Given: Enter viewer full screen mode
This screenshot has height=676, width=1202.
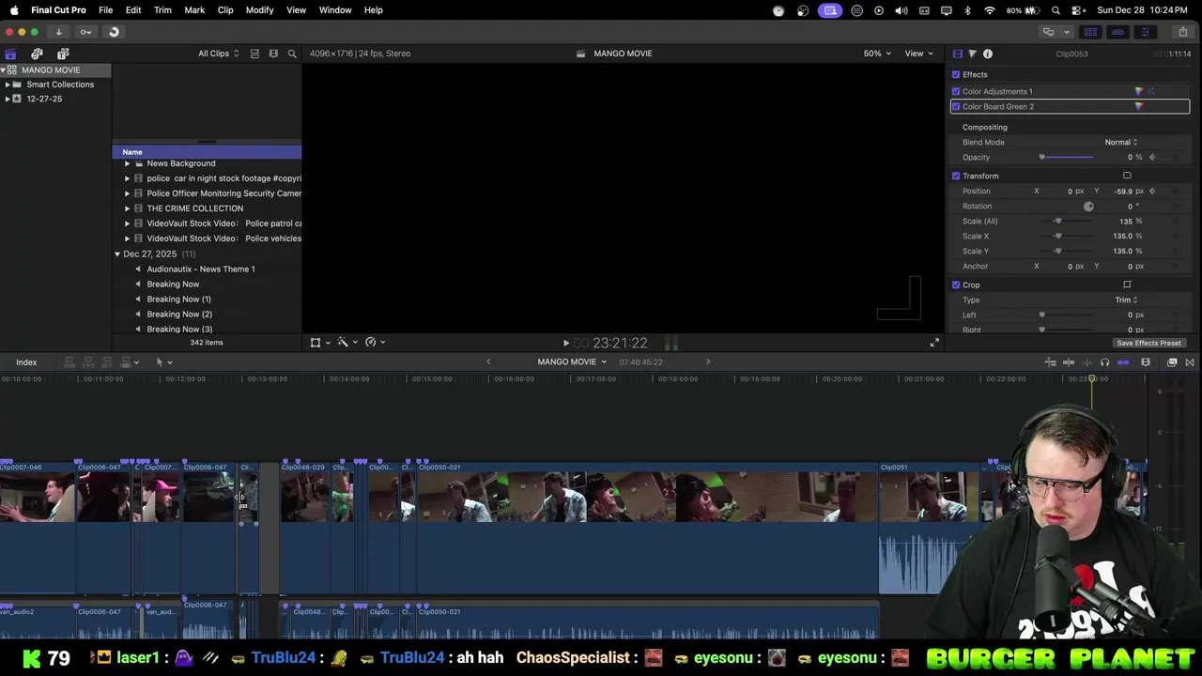Looking at the screenshot, I should [x=933, y=343].
